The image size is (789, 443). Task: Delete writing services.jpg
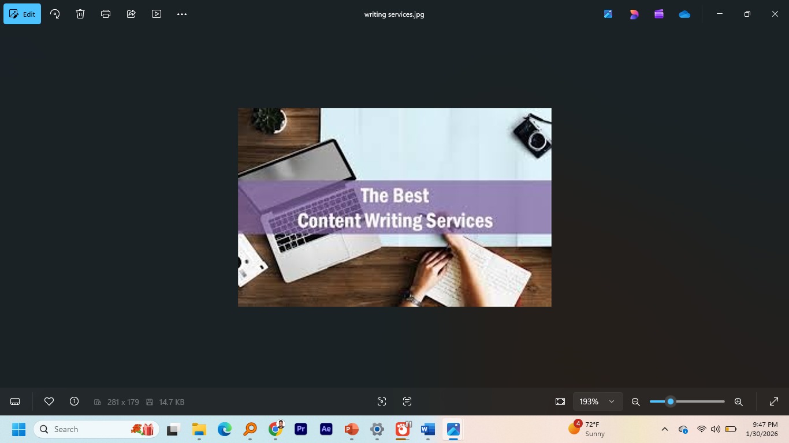pos(80,14)
